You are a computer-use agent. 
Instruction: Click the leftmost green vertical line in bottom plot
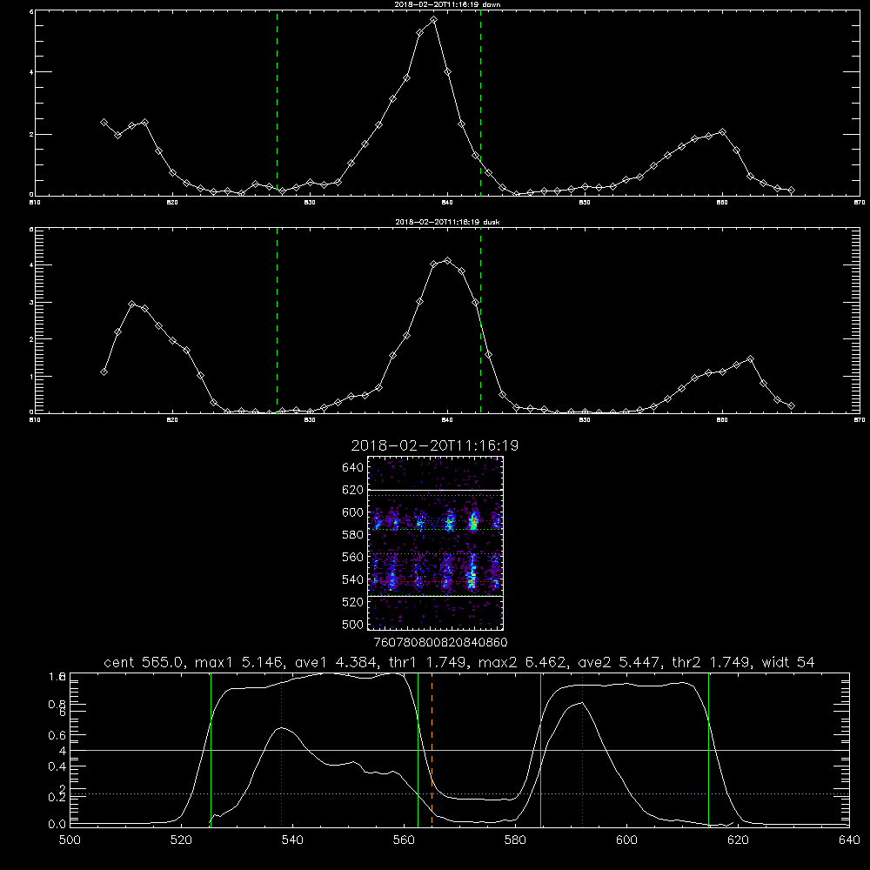(x=211, y=750)
